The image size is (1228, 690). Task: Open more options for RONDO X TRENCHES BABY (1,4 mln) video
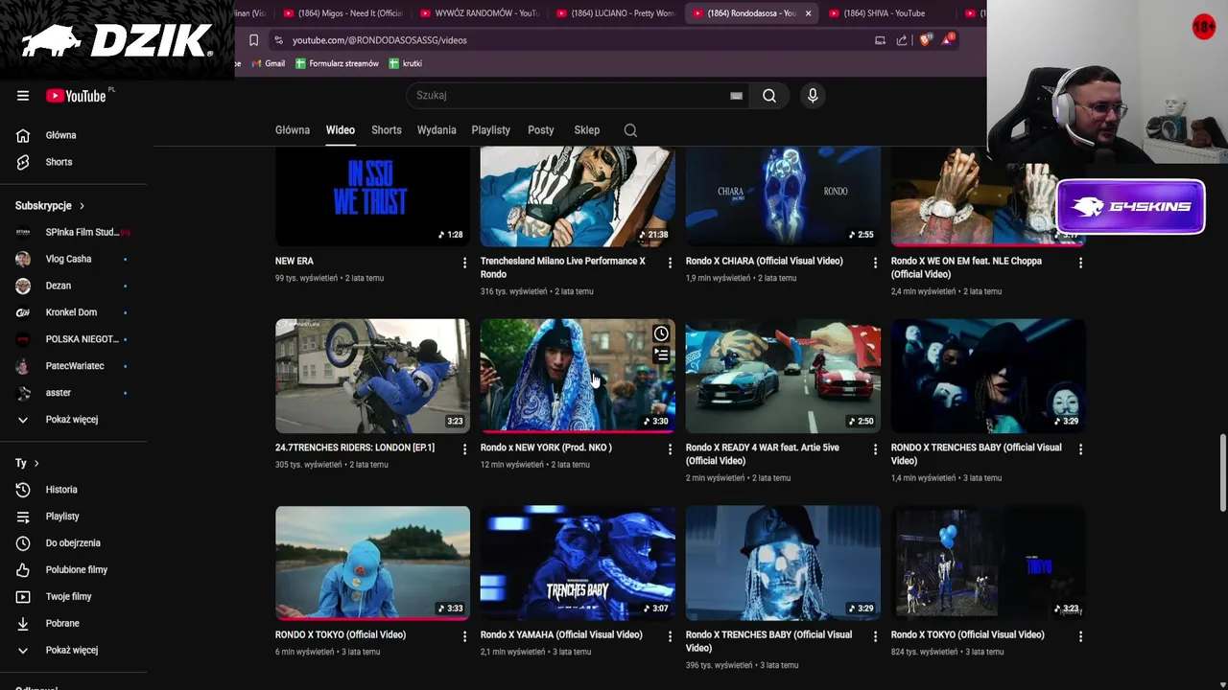[1080, 449]
